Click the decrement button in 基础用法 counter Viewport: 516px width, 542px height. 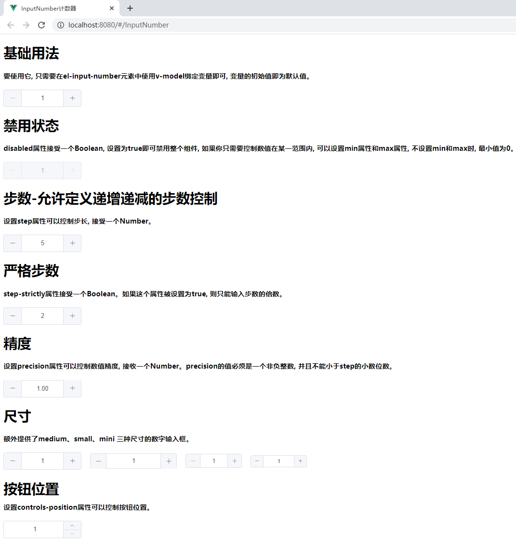pos(12,98)
